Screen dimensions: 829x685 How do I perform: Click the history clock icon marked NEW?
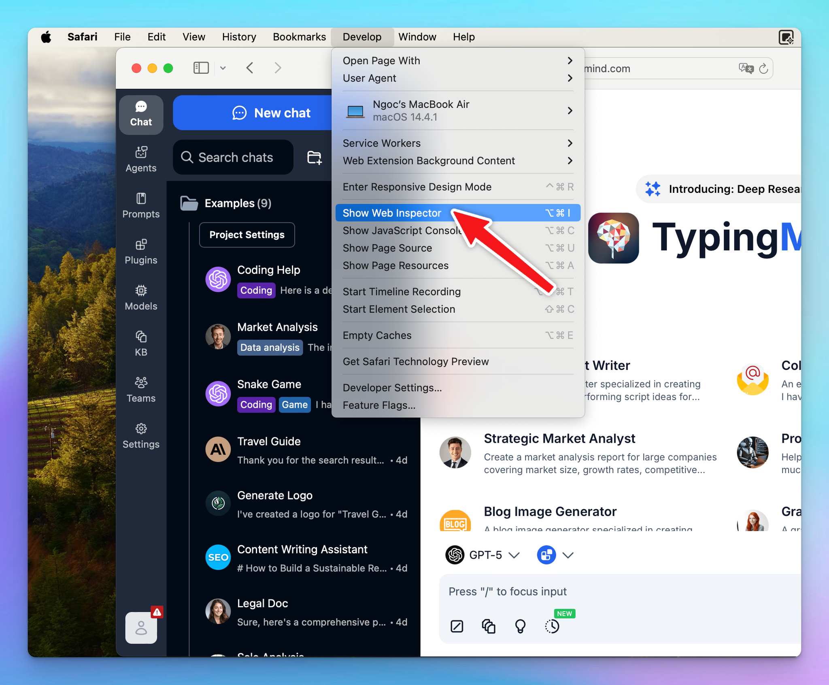click(552, 626)
